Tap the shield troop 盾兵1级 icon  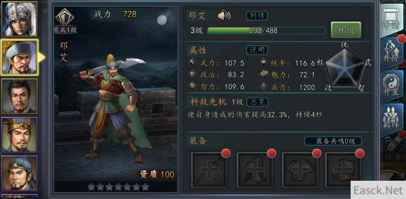65,21
